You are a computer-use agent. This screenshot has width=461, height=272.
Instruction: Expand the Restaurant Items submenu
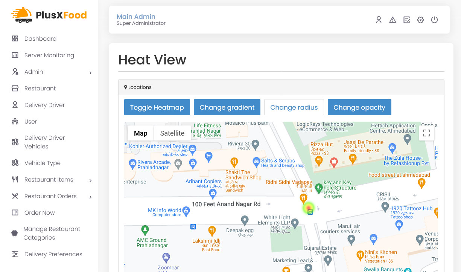[90, 180]
